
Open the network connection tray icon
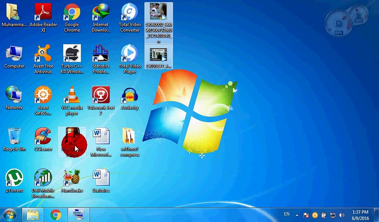pyautogui.click(x=333, y=215)
